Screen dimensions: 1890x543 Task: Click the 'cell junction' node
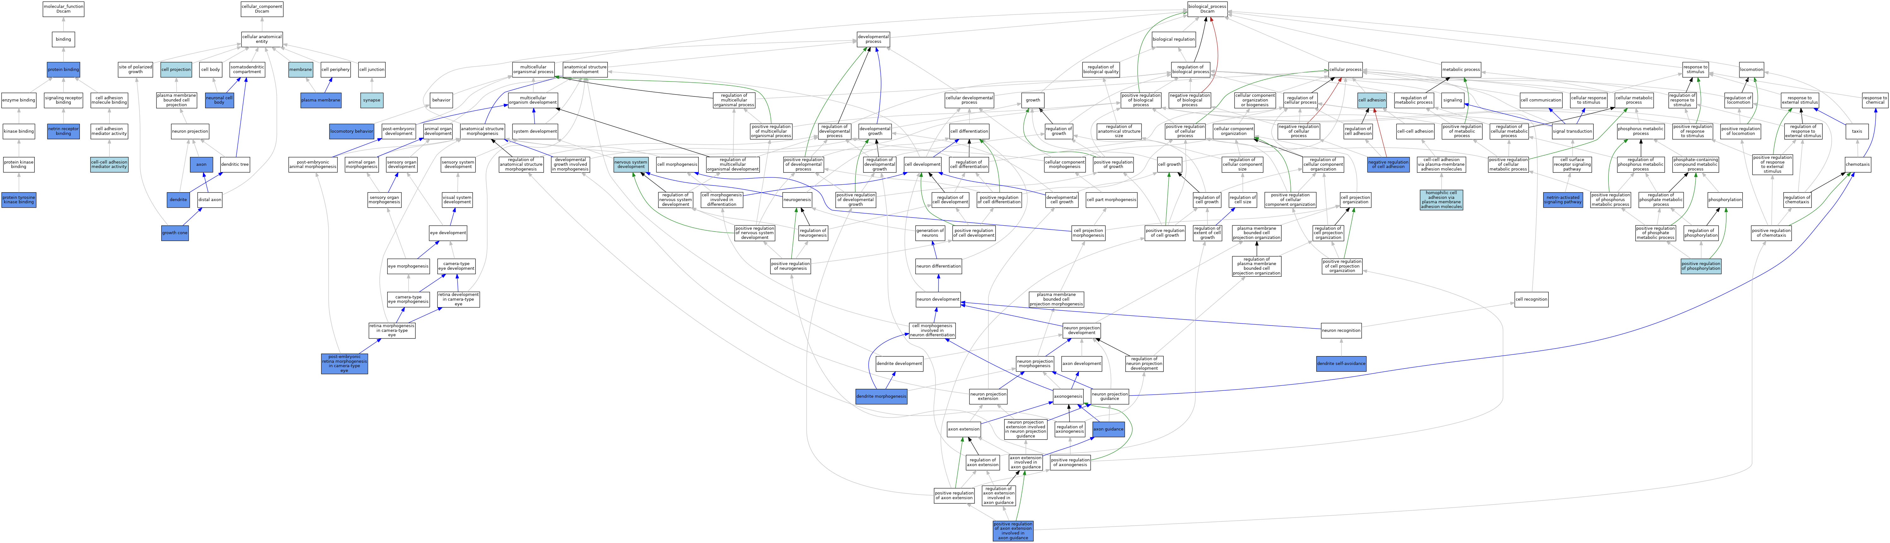tap(372, 70)
